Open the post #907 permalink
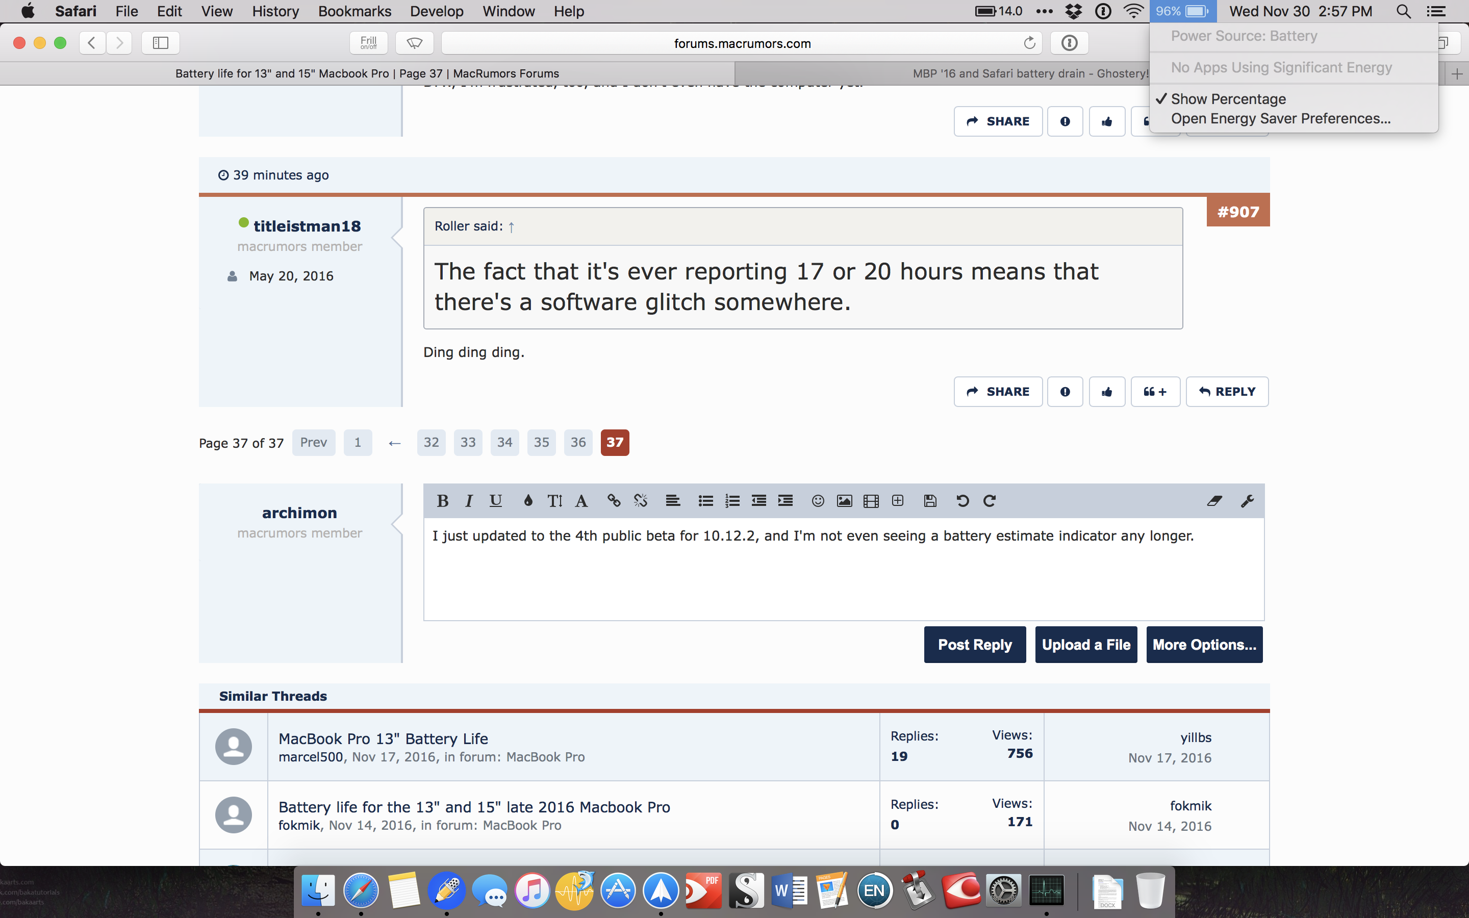Viewport: 1469px width, 918px height. [x=1238, y=212]
